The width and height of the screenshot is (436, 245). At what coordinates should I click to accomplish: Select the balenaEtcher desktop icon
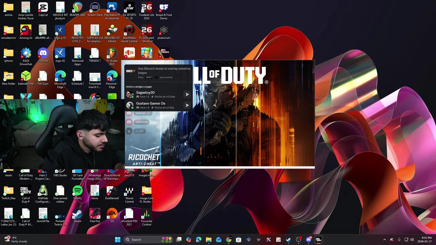tap(26, 78)
